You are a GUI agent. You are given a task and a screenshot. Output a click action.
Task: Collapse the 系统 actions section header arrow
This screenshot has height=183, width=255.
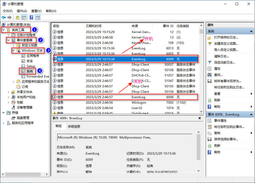pos(251,31)
